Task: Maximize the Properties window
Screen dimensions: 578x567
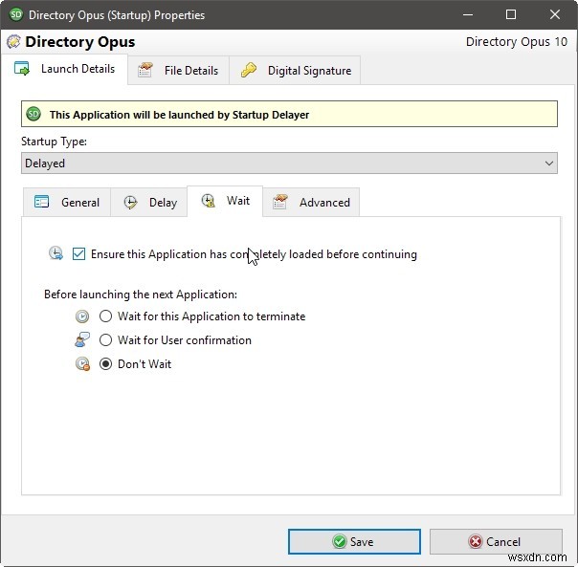Action: pyautogui.click(x=511, y=14)
